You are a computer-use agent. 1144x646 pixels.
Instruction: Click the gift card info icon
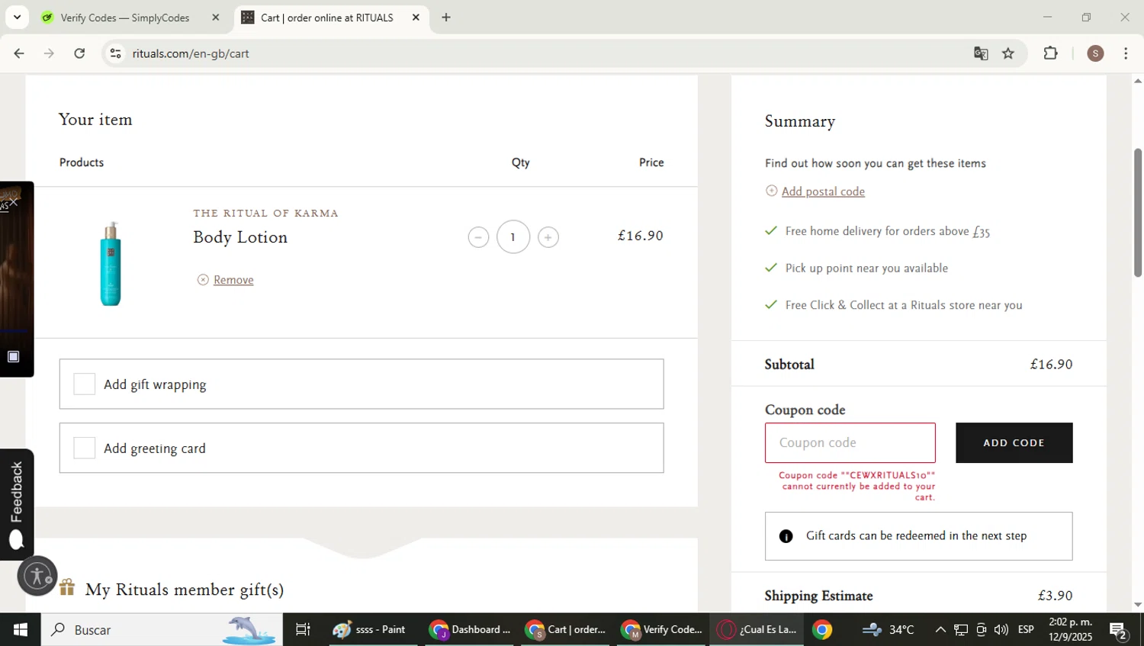tap(786, 536)
